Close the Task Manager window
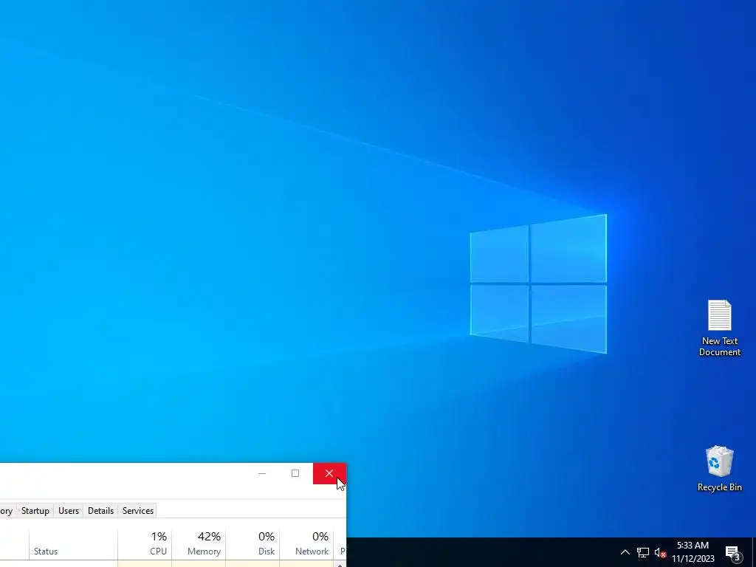This screenshot has width=756, height=567. [x=329, y=473]
